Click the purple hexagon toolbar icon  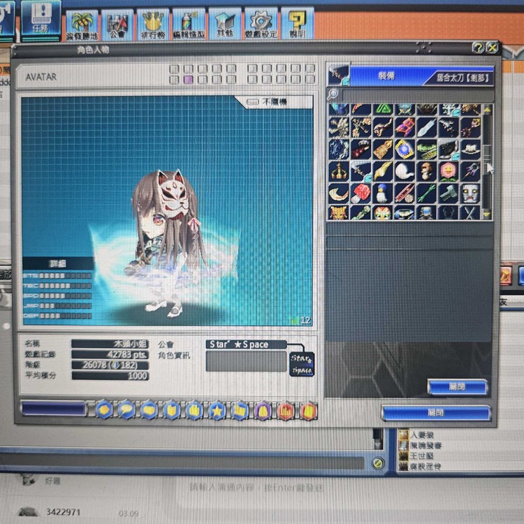(263, 411)
